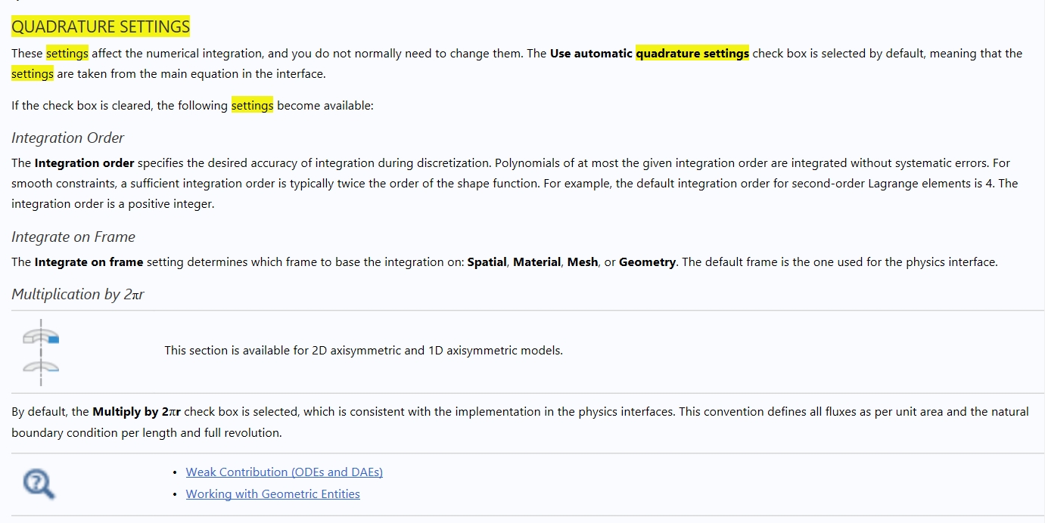Screen dimensions: 1045x523
Task: Click the bold 'Integration order' term
Action: tap(84, 163)
